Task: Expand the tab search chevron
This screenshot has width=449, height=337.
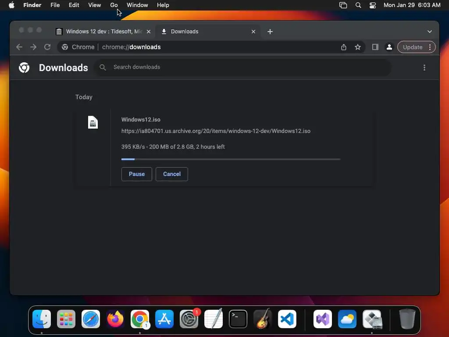Action: [x=430, y=32]
